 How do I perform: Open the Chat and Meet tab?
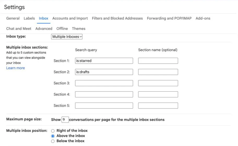pos(19,29)
